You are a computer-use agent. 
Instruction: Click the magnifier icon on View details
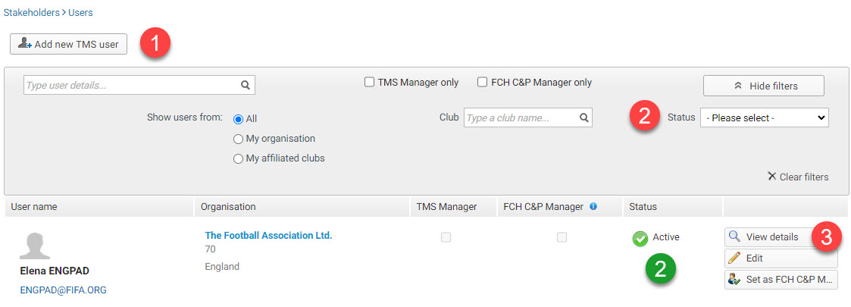click(x=734, y=237)
